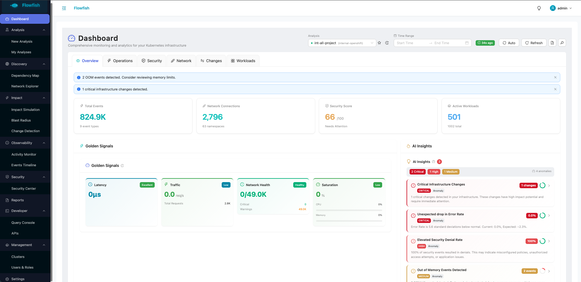The height and width of the screenshot is (282, 581).
Task: Open the admin user menu
Action: pyautogui.click(x=561, y=8)
